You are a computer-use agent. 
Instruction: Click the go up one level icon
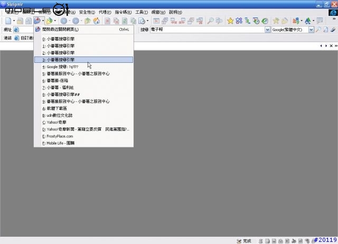pyautogui.click(x=88, y=21)
